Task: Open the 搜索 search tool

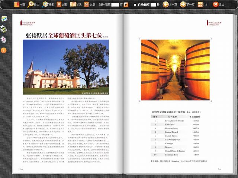Action: pos(48,4)
